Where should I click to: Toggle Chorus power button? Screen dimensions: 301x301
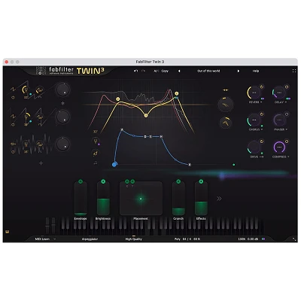point(262,114)
